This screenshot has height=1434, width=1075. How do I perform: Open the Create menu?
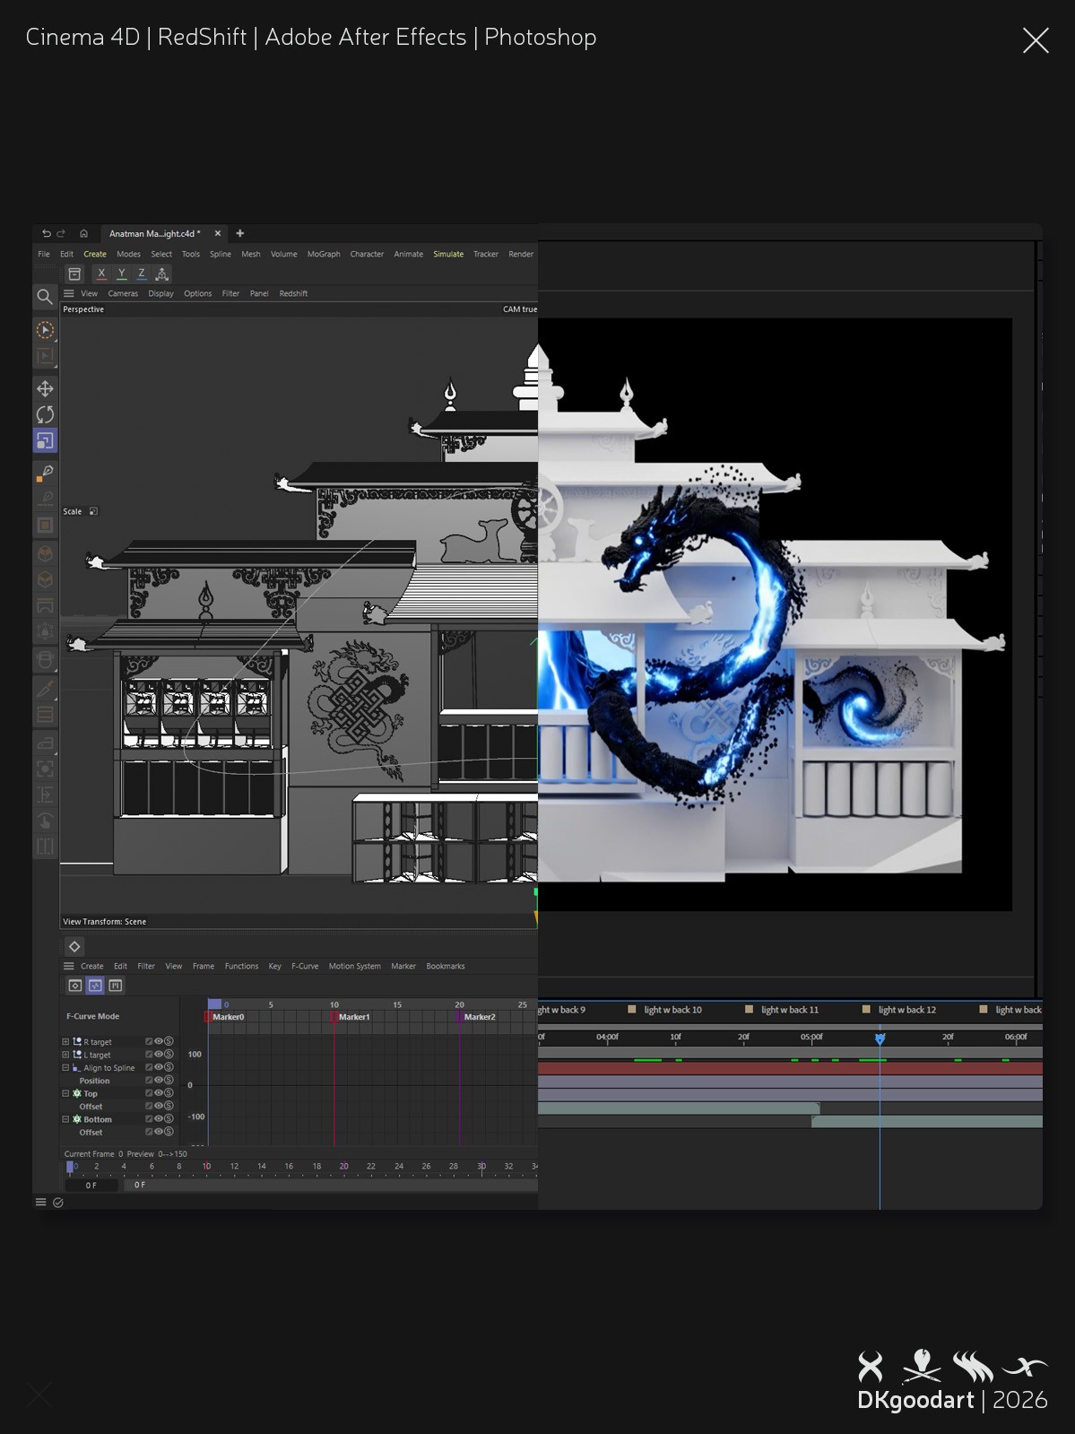coord(95,255)
